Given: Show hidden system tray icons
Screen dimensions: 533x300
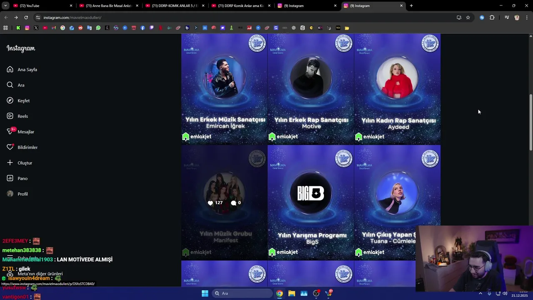Looking at the screenshot, I should [x=480, y=293].
